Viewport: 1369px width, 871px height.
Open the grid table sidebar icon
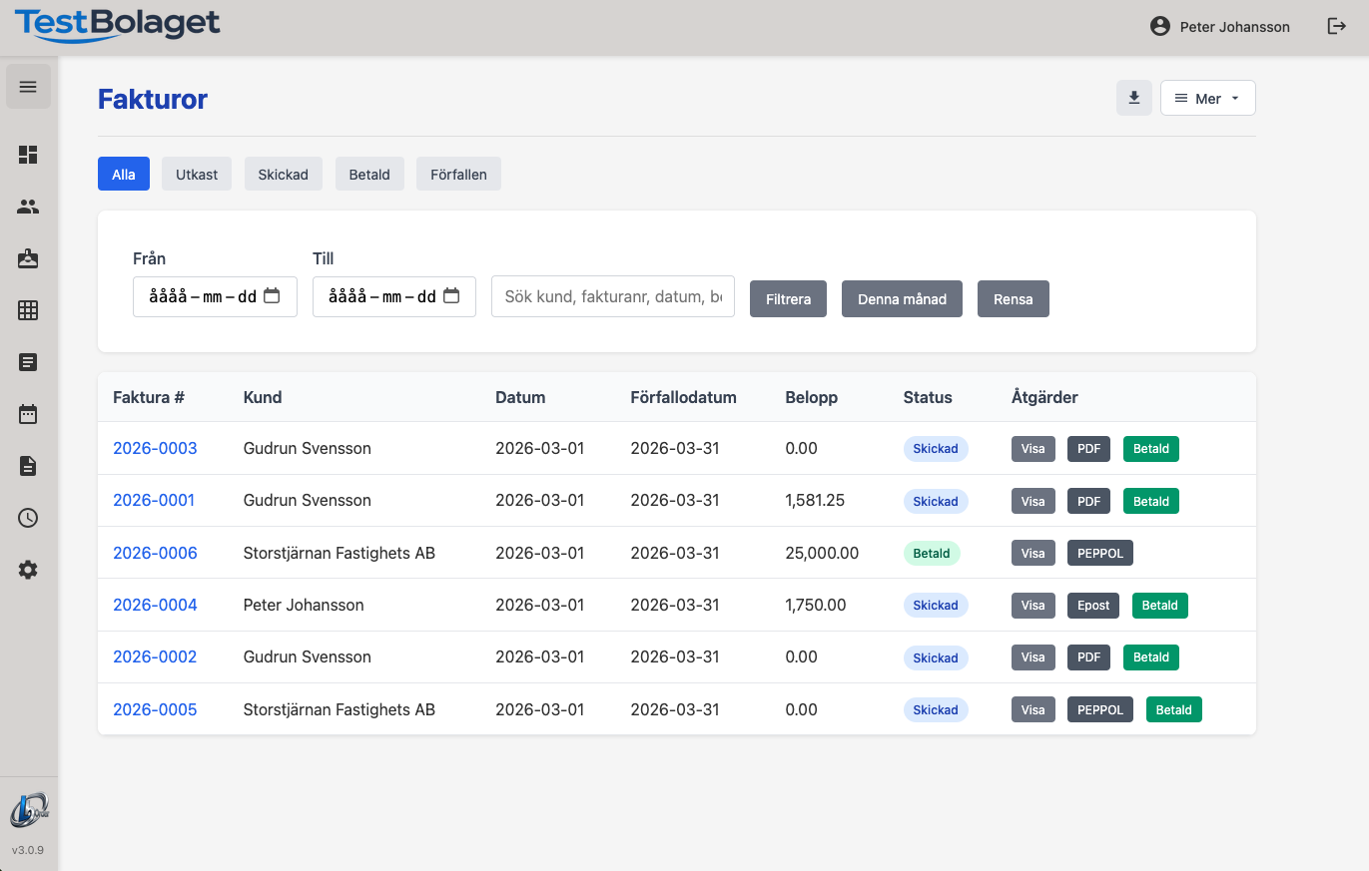click(x=28, y=310)
